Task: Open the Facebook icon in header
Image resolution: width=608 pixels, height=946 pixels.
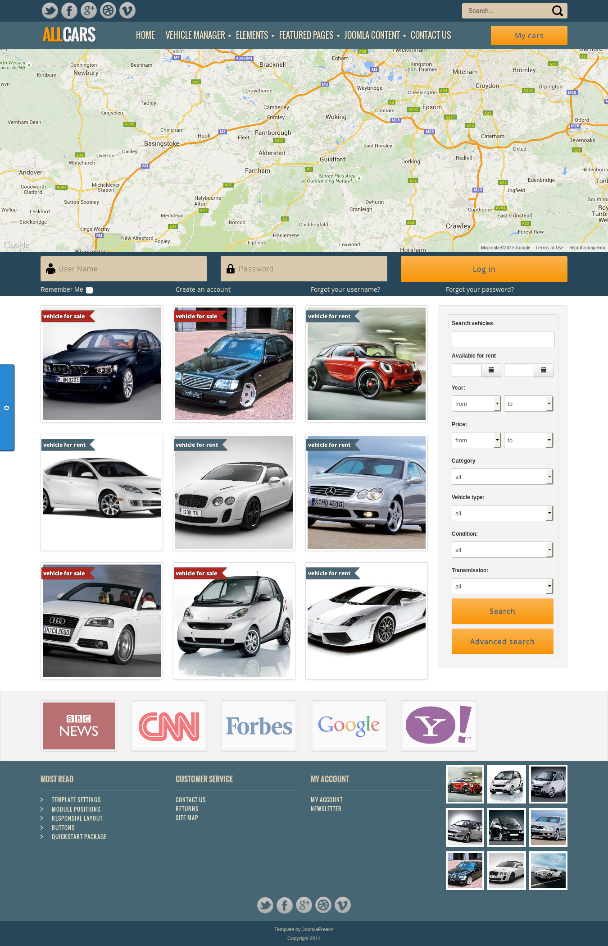Action: [69, 10]
